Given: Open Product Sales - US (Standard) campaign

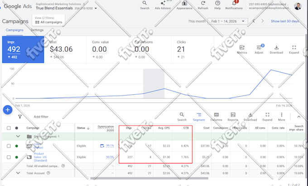Looking at the screenshot, I should click(40, 157).
